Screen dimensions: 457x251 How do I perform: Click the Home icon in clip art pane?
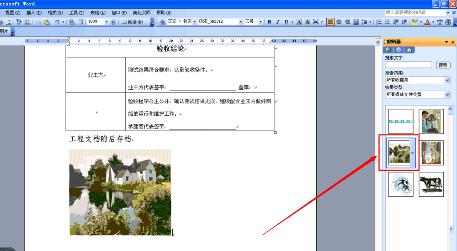coord(409,50)
